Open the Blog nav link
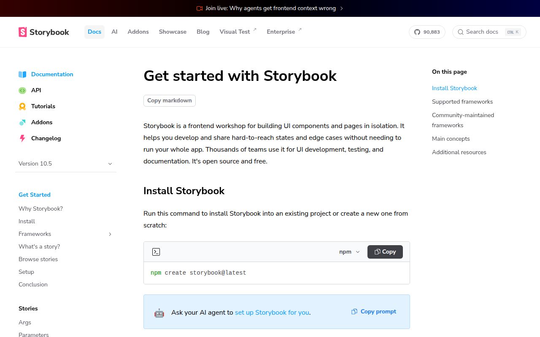 point(203,32)
